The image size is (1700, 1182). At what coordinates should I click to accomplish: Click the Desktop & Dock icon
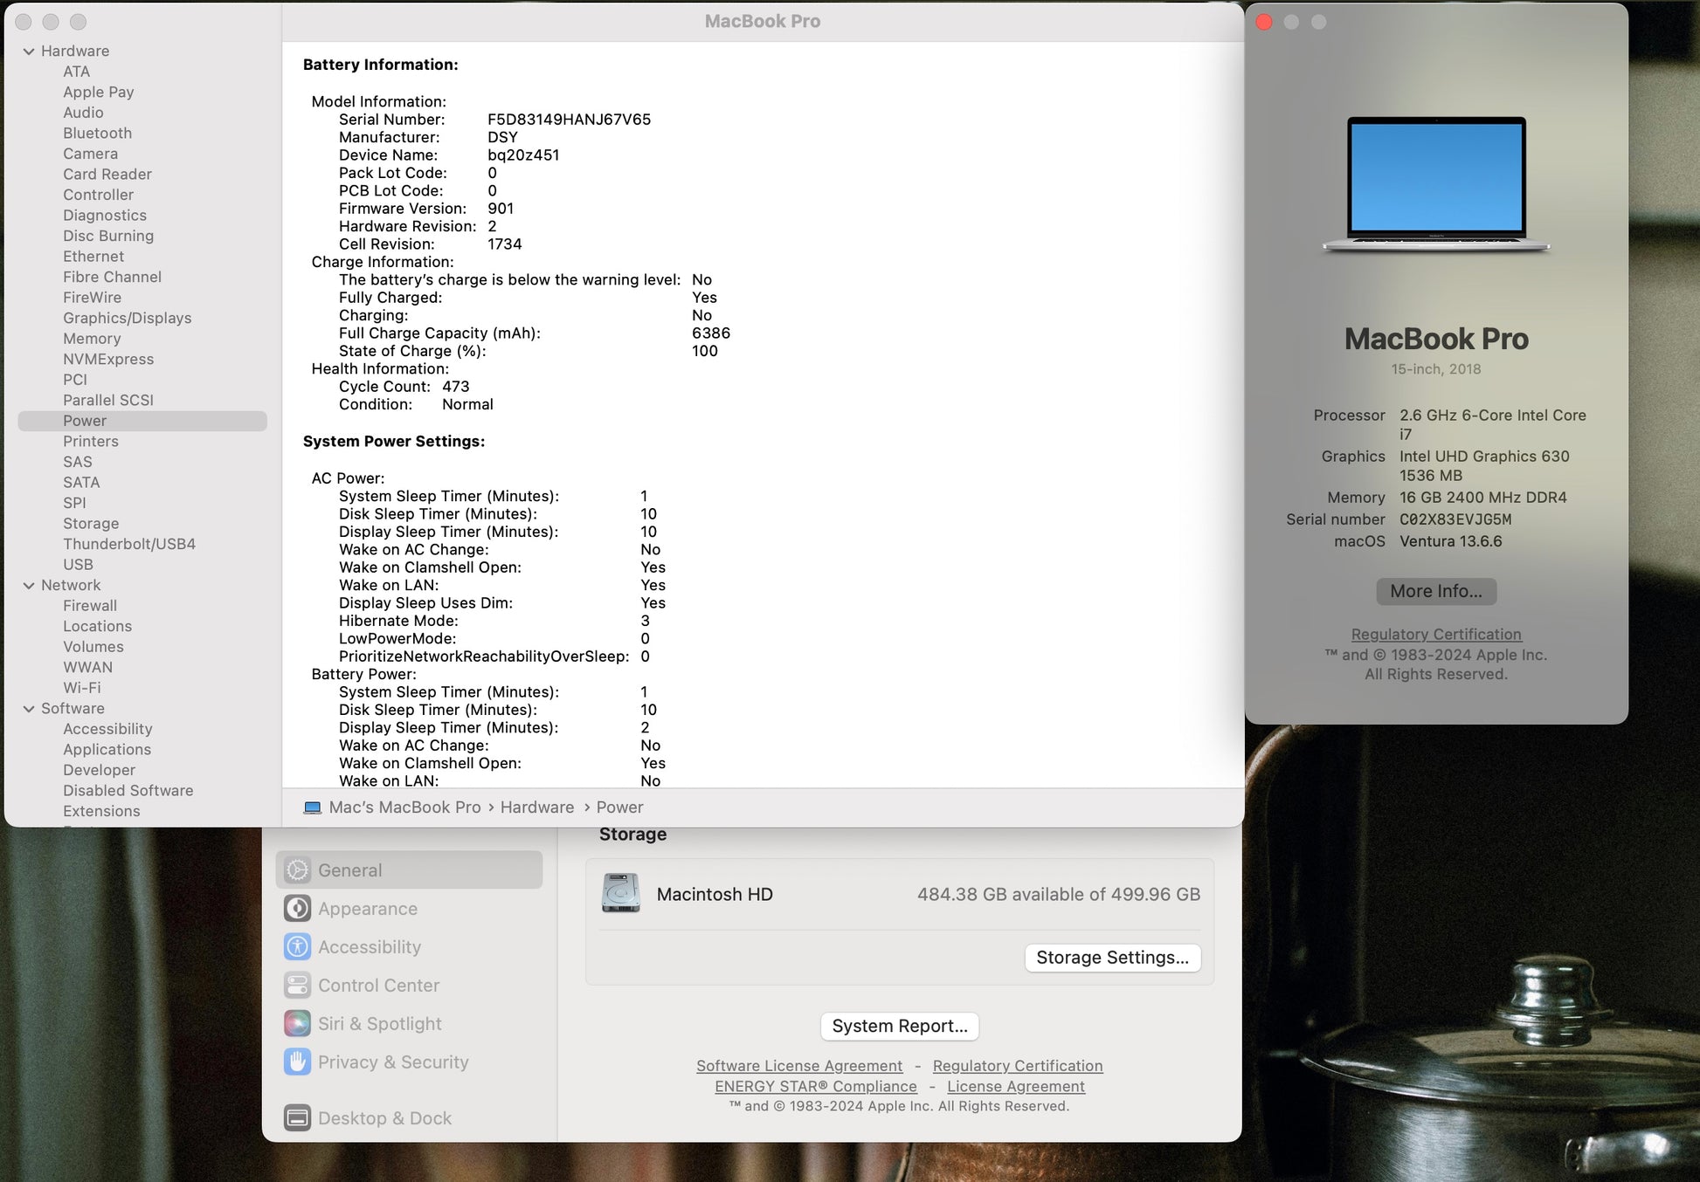click(297, 1118)
